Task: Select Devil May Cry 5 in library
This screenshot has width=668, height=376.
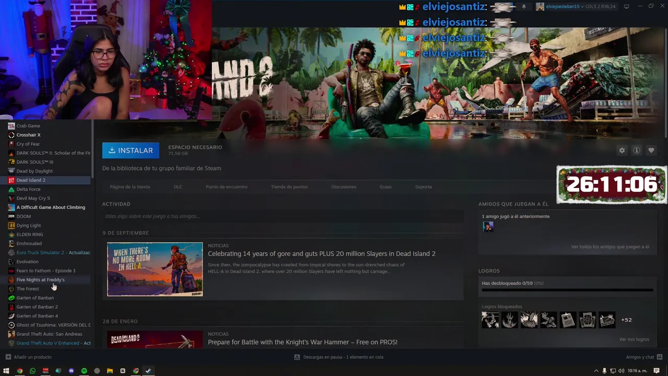Action: [x=33, y=198]
